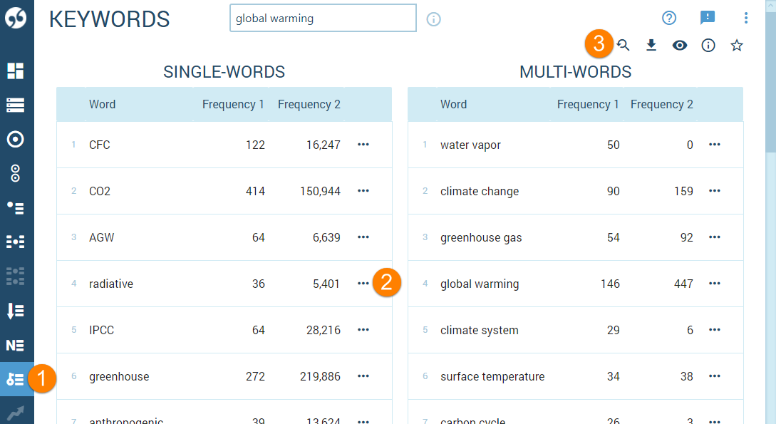776x424 pixels.
Task: Select the Keywords item in the sidebar
Action: (16, 379)
